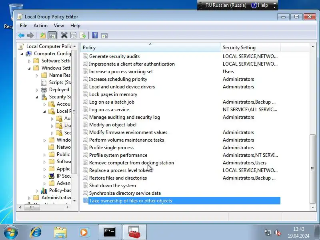This screenshot has height=240, width=320.
Task: Collapse the Local Policies node
Action: 44,112
